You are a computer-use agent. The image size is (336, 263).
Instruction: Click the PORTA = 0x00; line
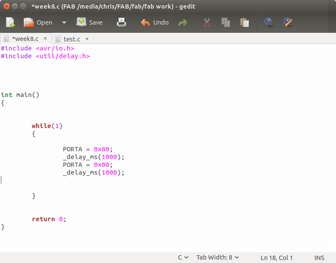(x=87, y=165)
